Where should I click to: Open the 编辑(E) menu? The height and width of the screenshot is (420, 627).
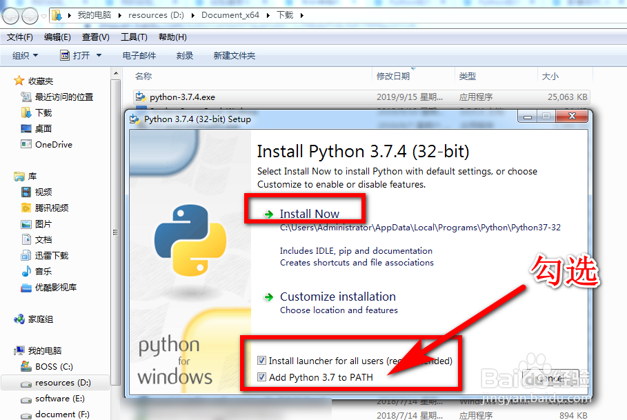(x=57, y=37)
